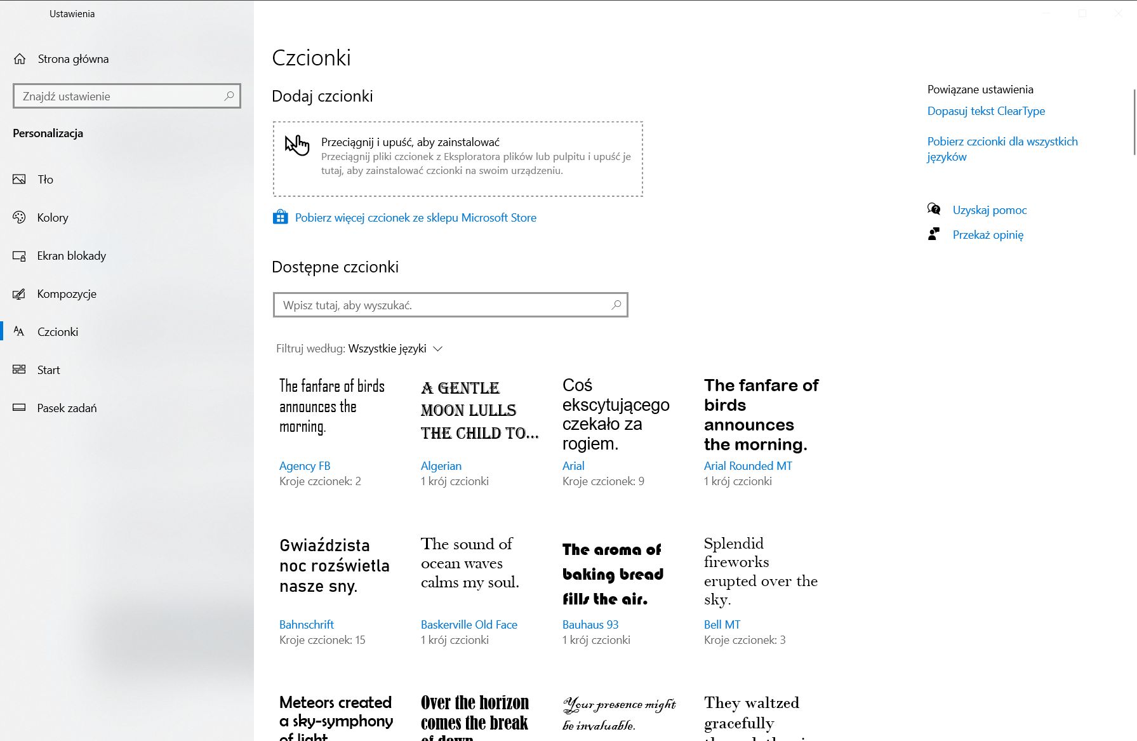Open Kolory using its color icon
The height and width of the screenshot is (741, 1137).
(18, 217)
